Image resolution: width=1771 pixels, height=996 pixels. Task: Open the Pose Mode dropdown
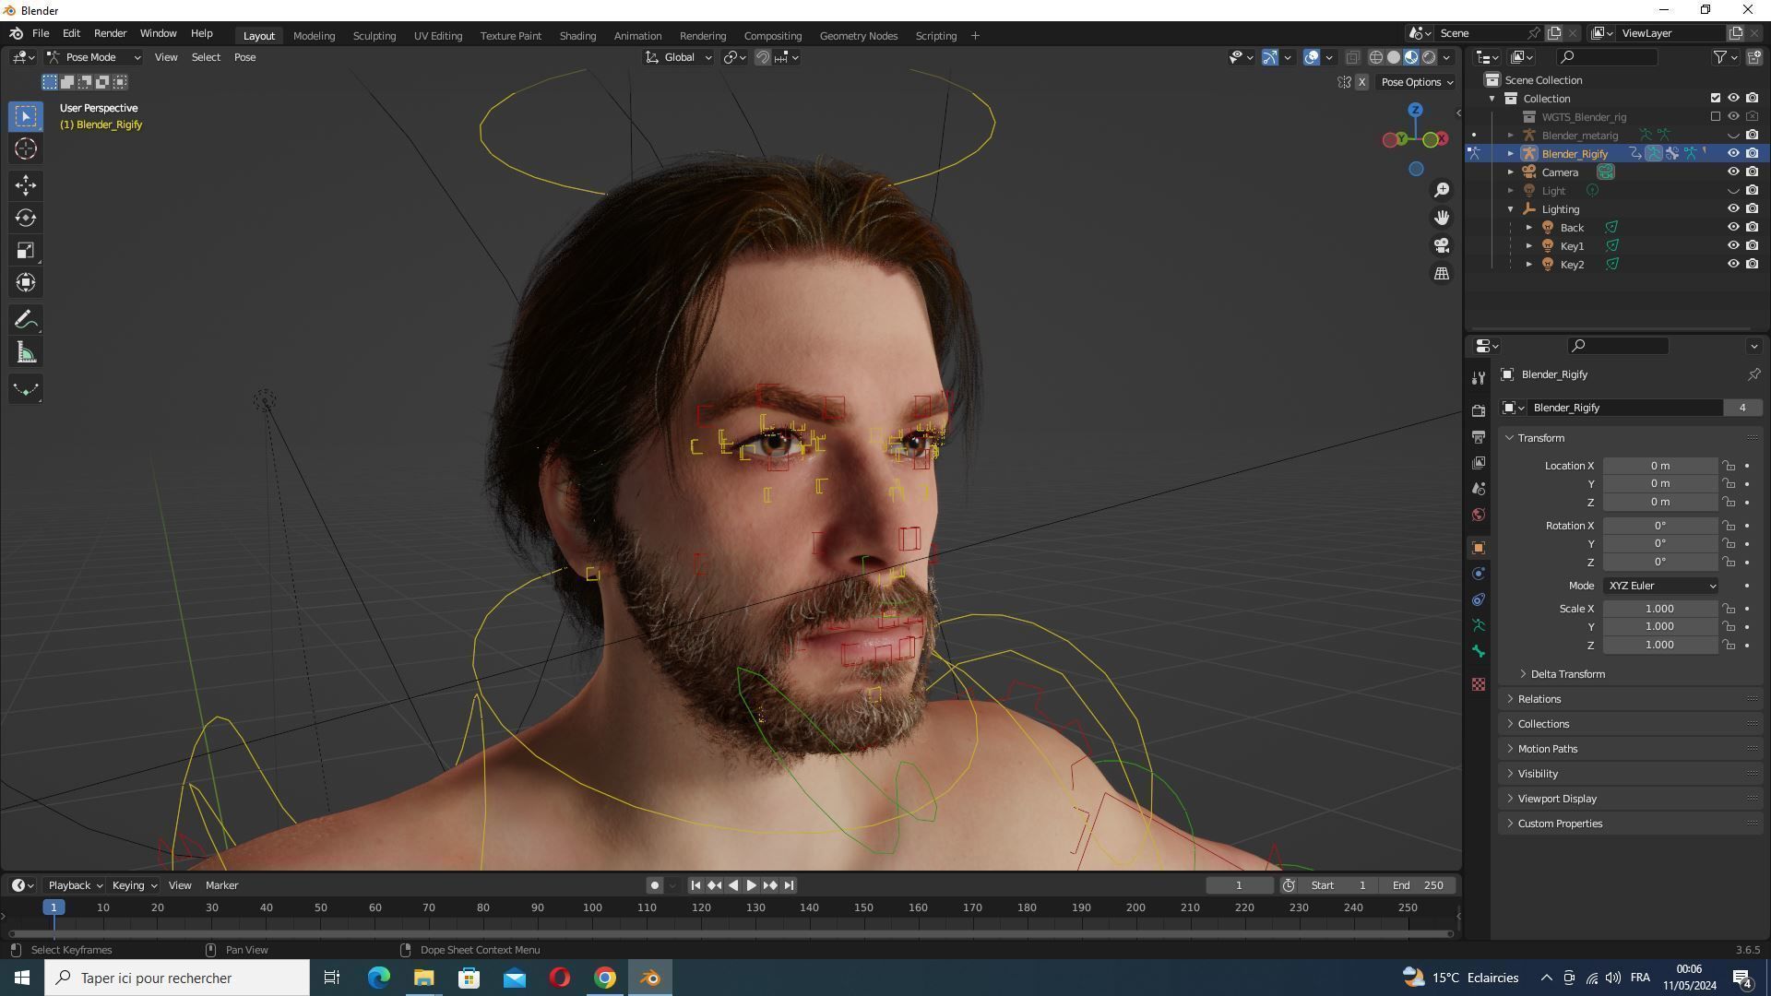click(94, 57)
